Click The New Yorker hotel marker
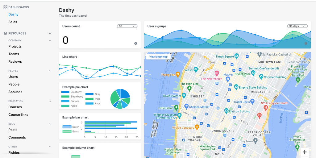The image size is (316, 158). click(217, 73)
